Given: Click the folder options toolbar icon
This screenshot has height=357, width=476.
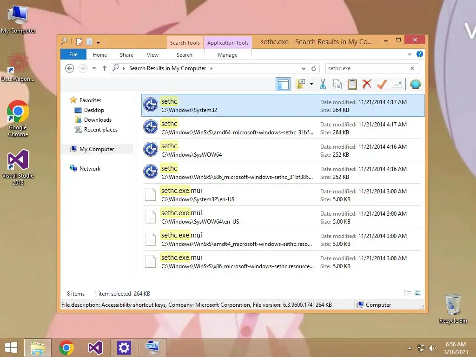Looking at the screenshot, I should [x=300, y=84].
